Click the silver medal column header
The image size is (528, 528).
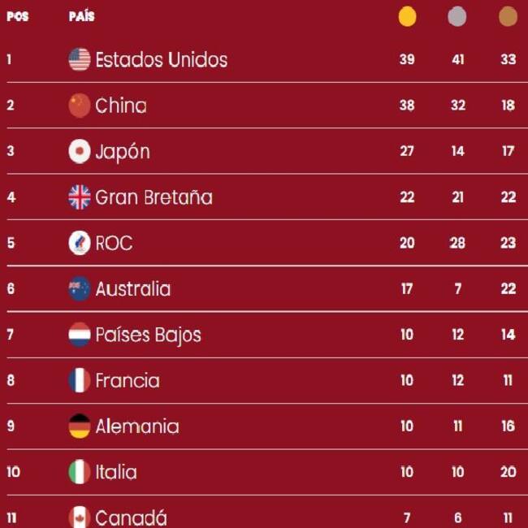coord(457,16)
